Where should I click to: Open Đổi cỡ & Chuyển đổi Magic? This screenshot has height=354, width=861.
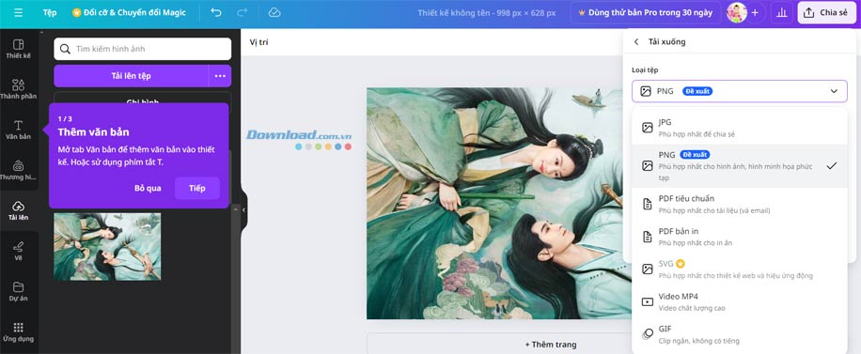(130, 12)
